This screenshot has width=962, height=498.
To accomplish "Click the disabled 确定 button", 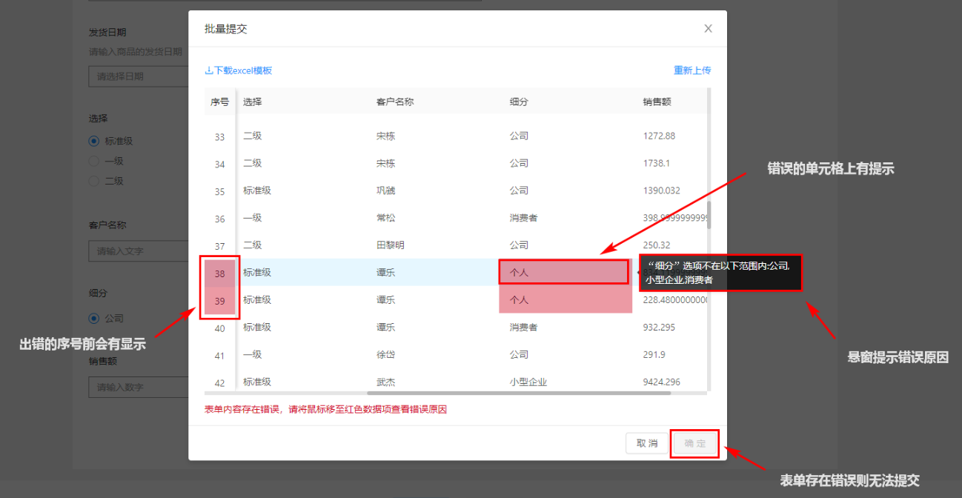I will coord(694,443).
